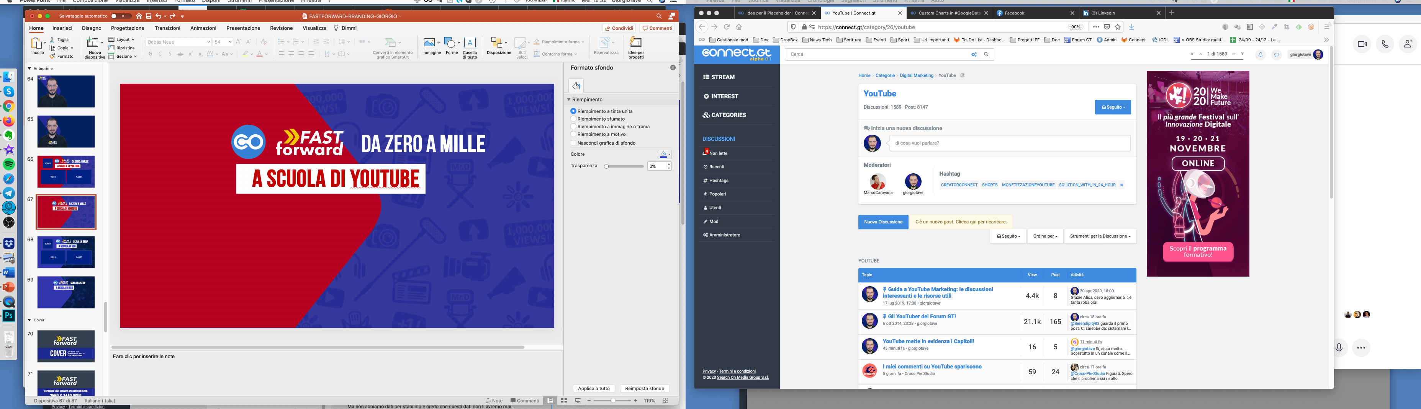
Task: Click the Condividi share button
Action: pos(619,28)
